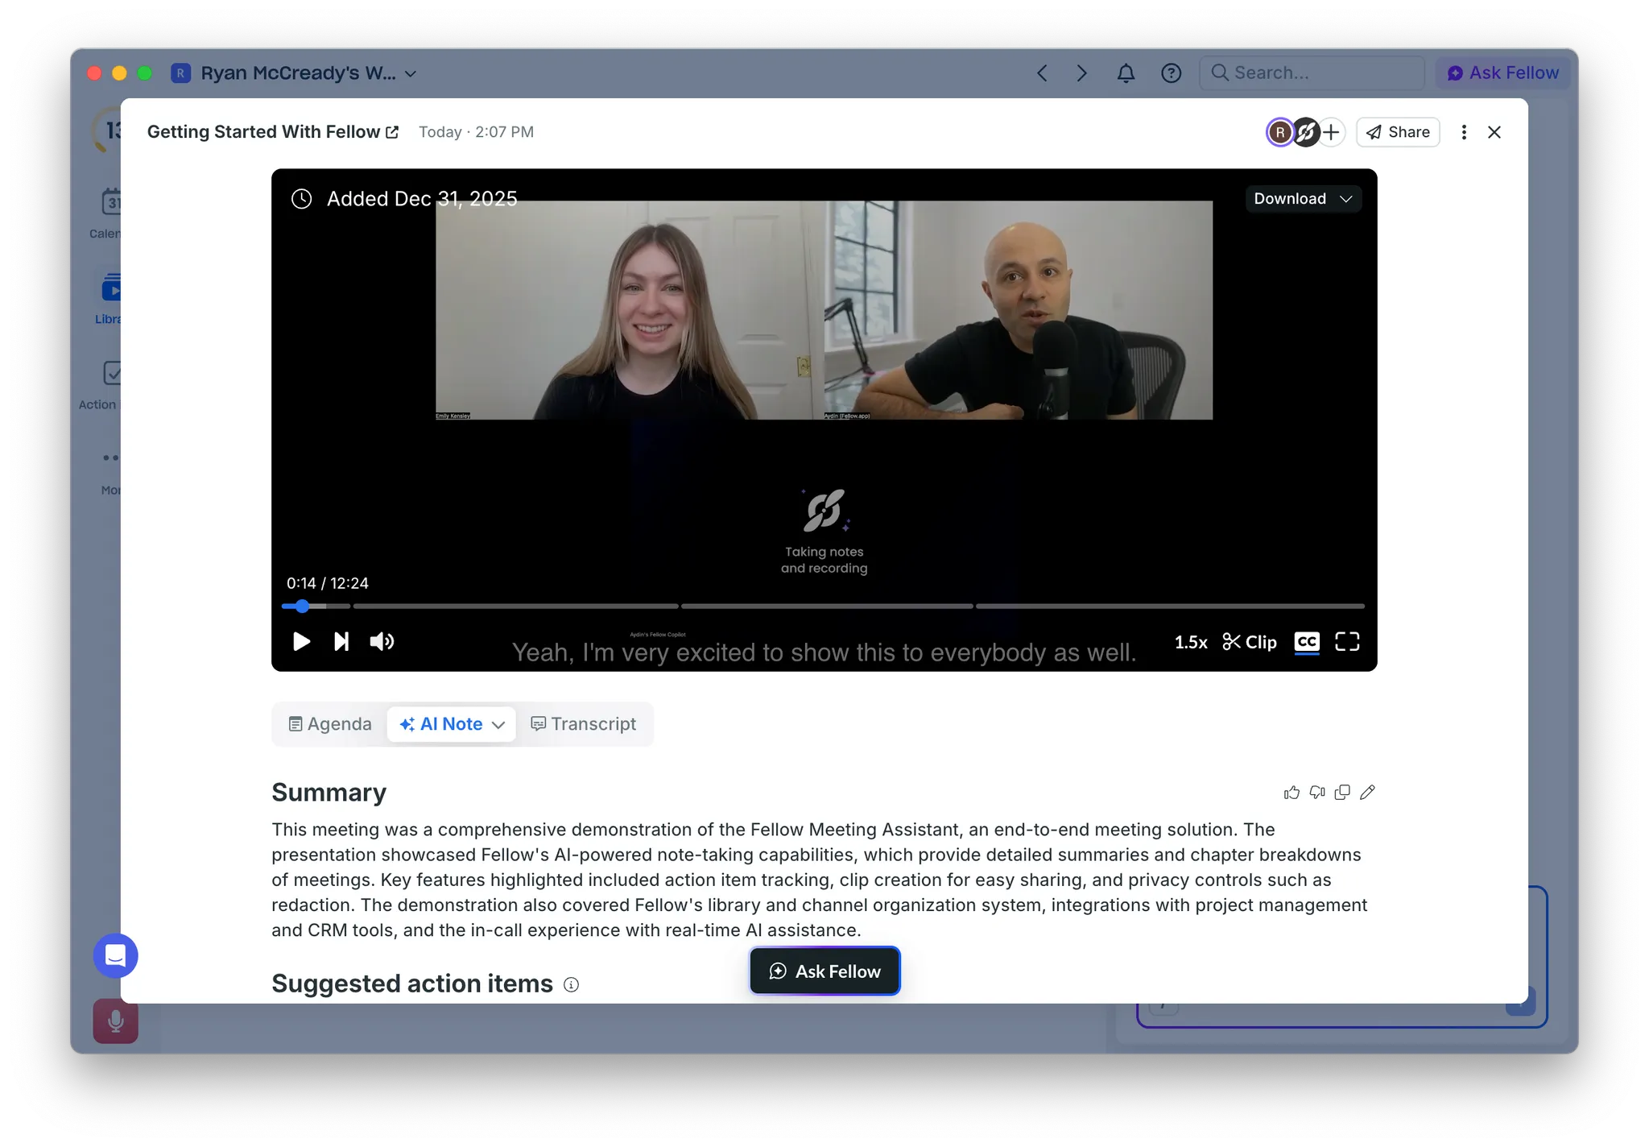
Task: Change the 1.5x playback speed
Action: point(1190,642)
